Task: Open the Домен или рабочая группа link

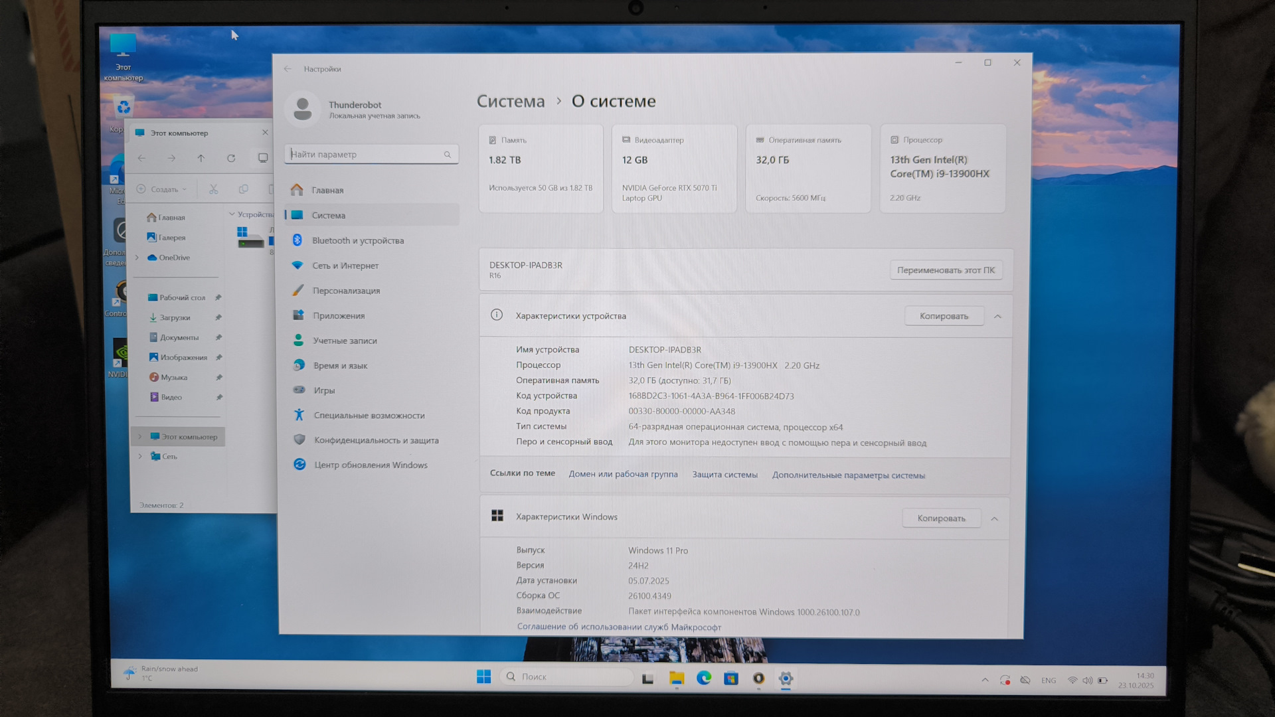Action: [623, 474]
